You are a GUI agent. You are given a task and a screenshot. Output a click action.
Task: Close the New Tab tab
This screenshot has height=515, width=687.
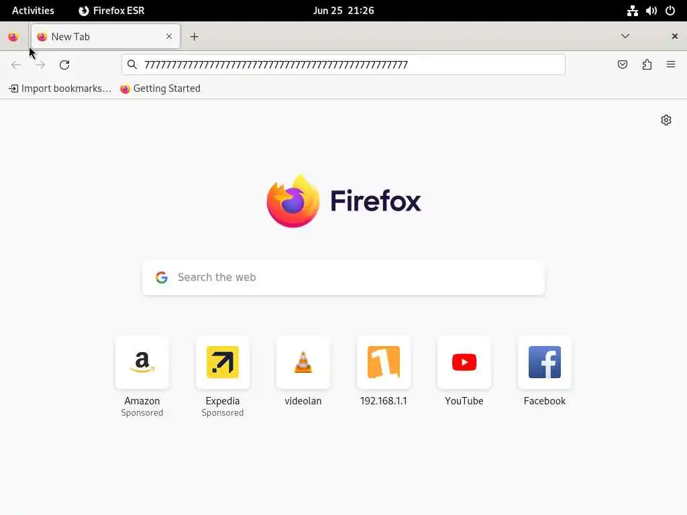[169, 37]
